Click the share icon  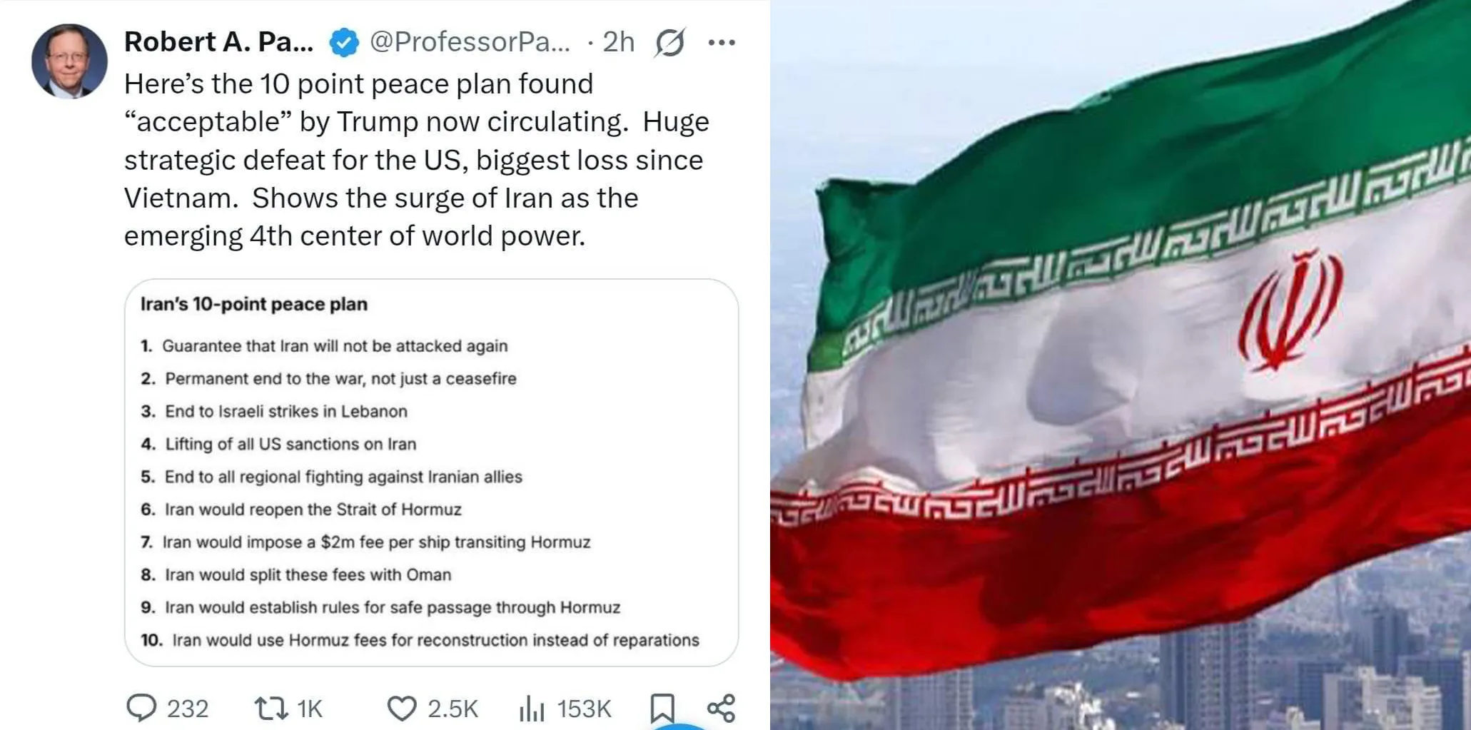[721, 708]
